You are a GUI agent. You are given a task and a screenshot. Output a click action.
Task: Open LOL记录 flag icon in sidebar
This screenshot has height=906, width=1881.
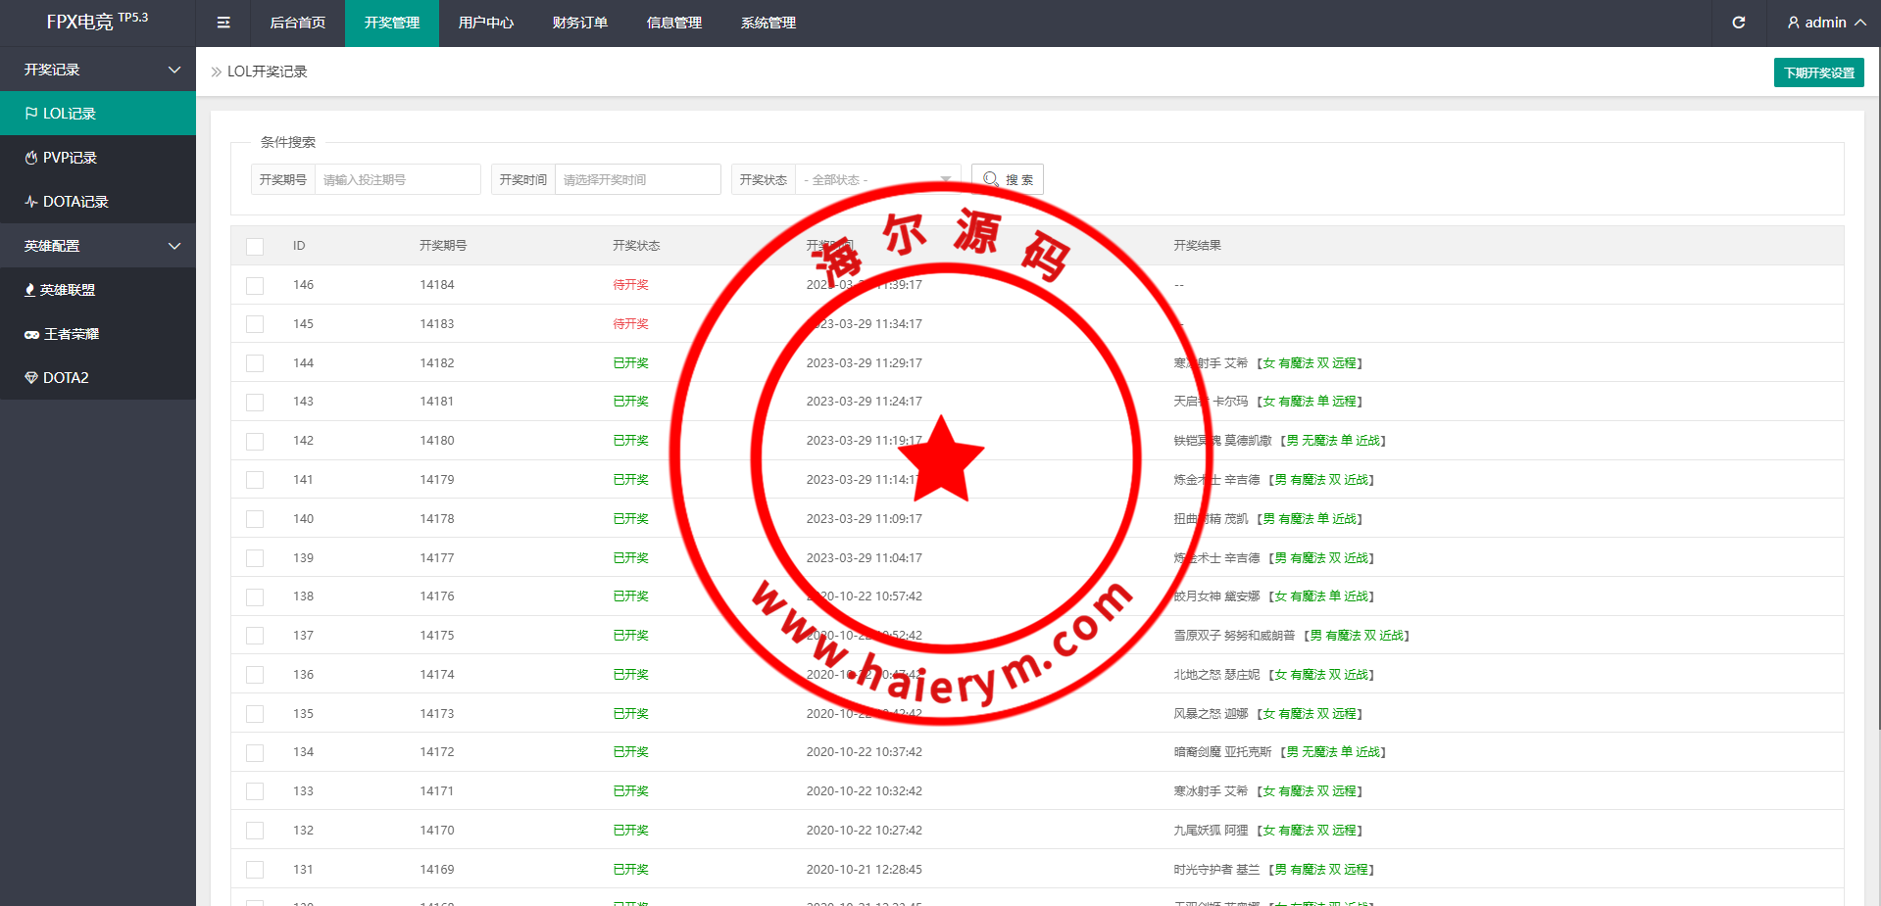31,114
